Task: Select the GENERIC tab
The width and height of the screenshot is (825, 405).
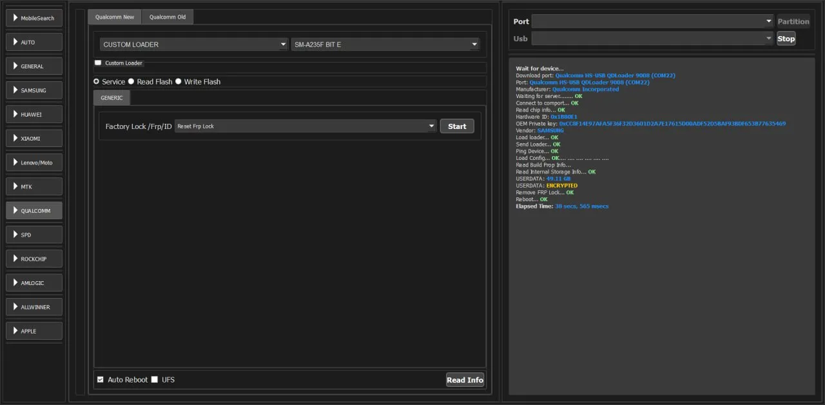Action: coord(112,98)
